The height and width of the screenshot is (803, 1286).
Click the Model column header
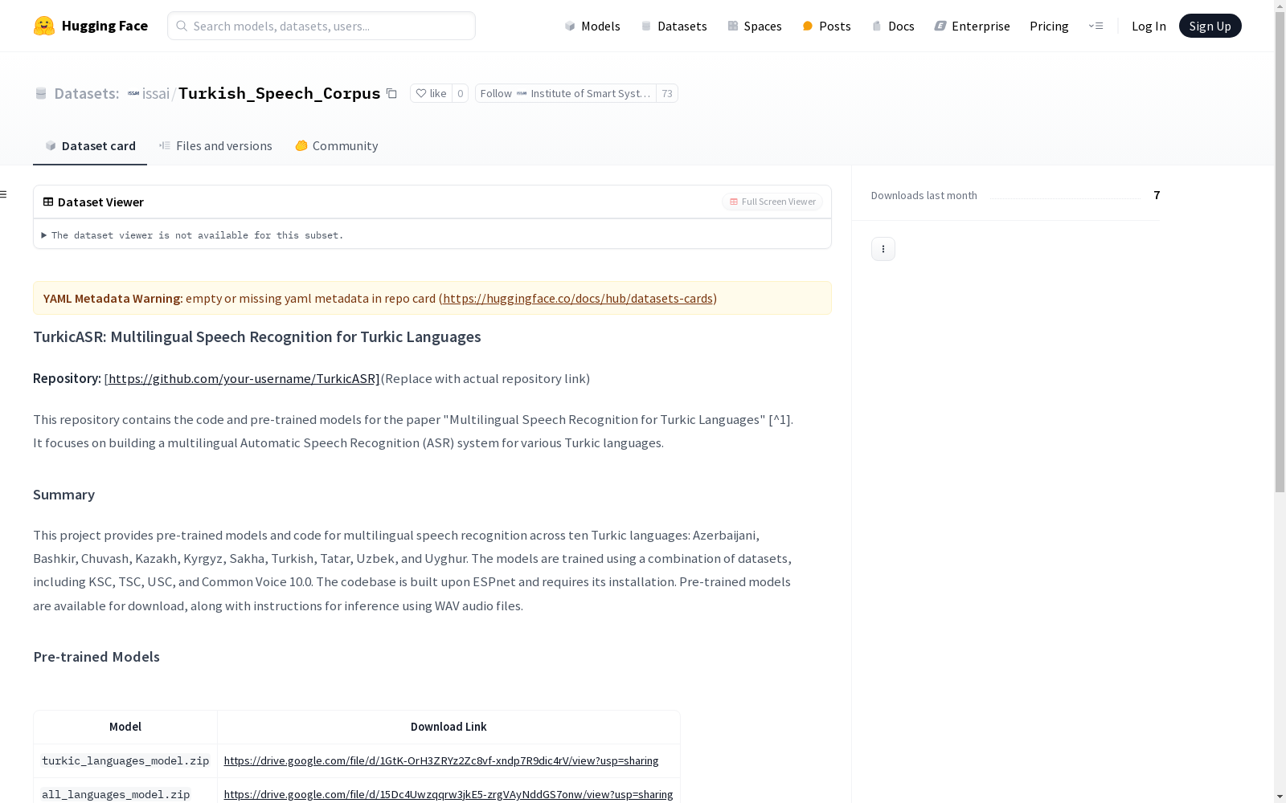[x=125, y=727]
